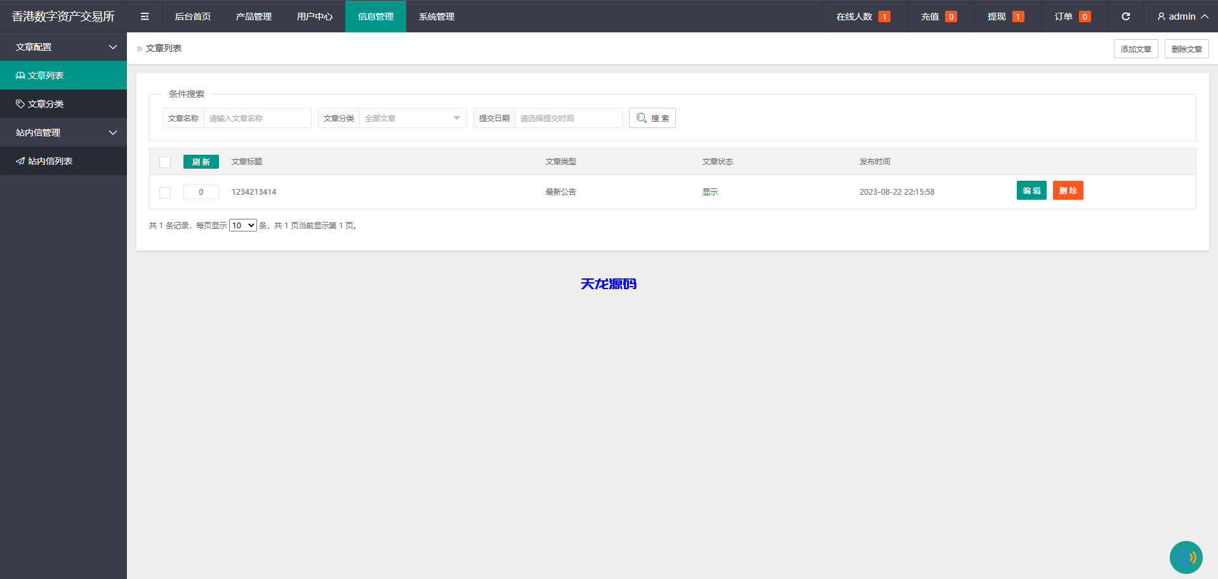Click the magnifier icon on 搜索 button
The image size is (1218, 579).
coord(641,117)
